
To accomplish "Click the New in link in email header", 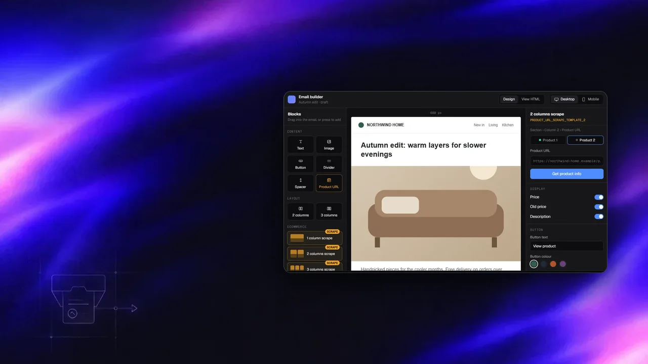I will click(479, 125).
